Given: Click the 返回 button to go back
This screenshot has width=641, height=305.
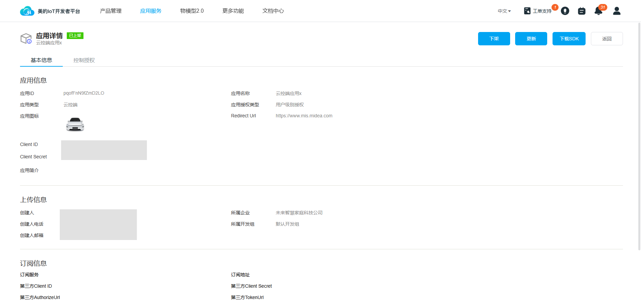Looking at the screenshot, I should (x=607, y=39).
